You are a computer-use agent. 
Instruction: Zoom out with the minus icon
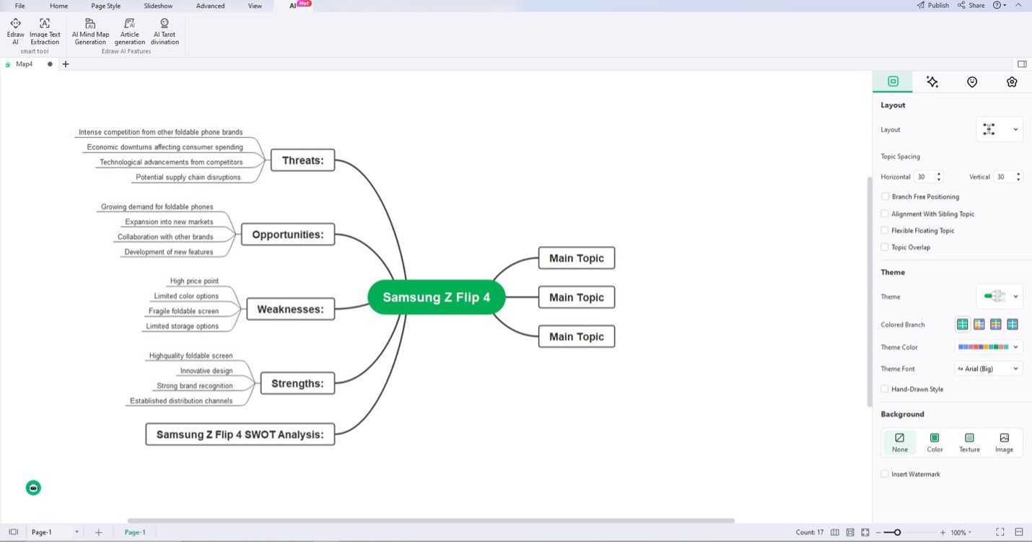pos(879,532)
